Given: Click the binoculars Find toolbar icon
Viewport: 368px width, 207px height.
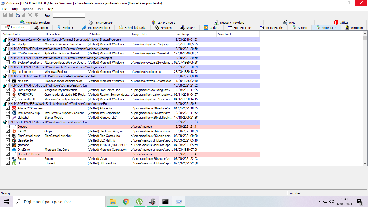Looking at the screenshot, I should pyautogui.click(x=18, y=15).
